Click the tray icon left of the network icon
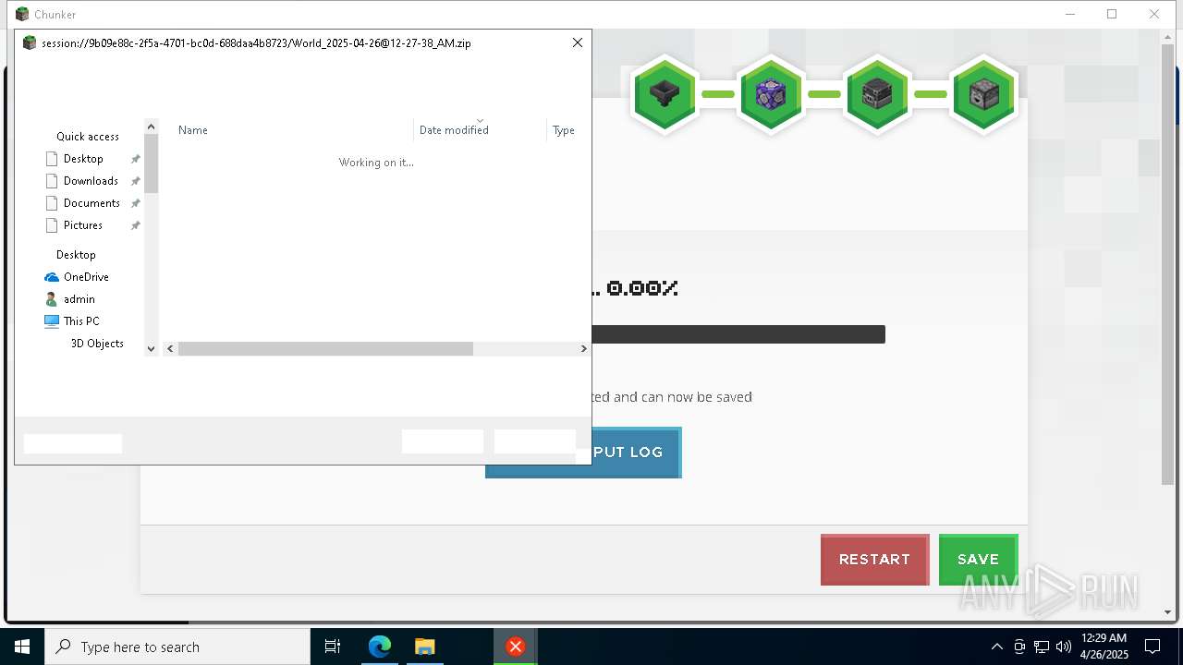Viewport: 1183px width, 665px height. [x=1019, y=647]
